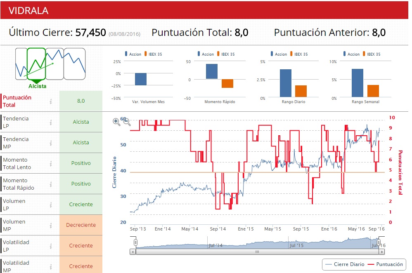Click Creciente value for Volumen LP
Viewport: 412px width, 273px height.
tap(81, 204)
